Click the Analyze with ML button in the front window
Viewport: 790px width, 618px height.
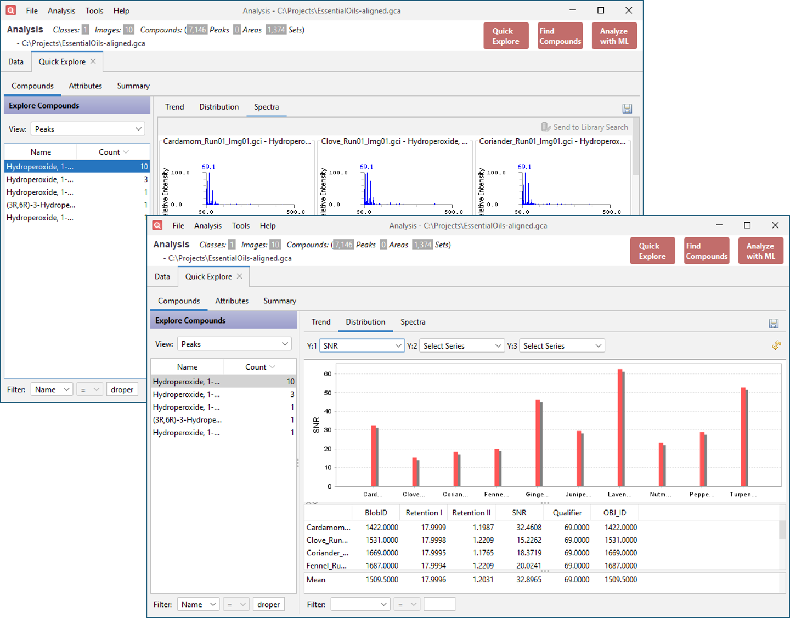click(760, 251)
